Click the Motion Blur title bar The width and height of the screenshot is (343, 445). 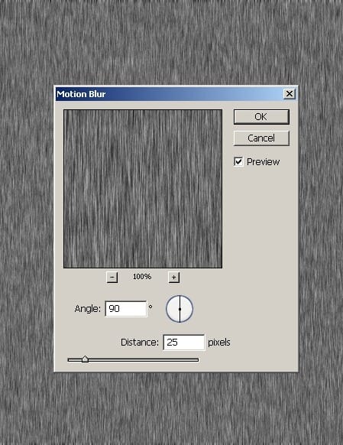pos(170,94)
